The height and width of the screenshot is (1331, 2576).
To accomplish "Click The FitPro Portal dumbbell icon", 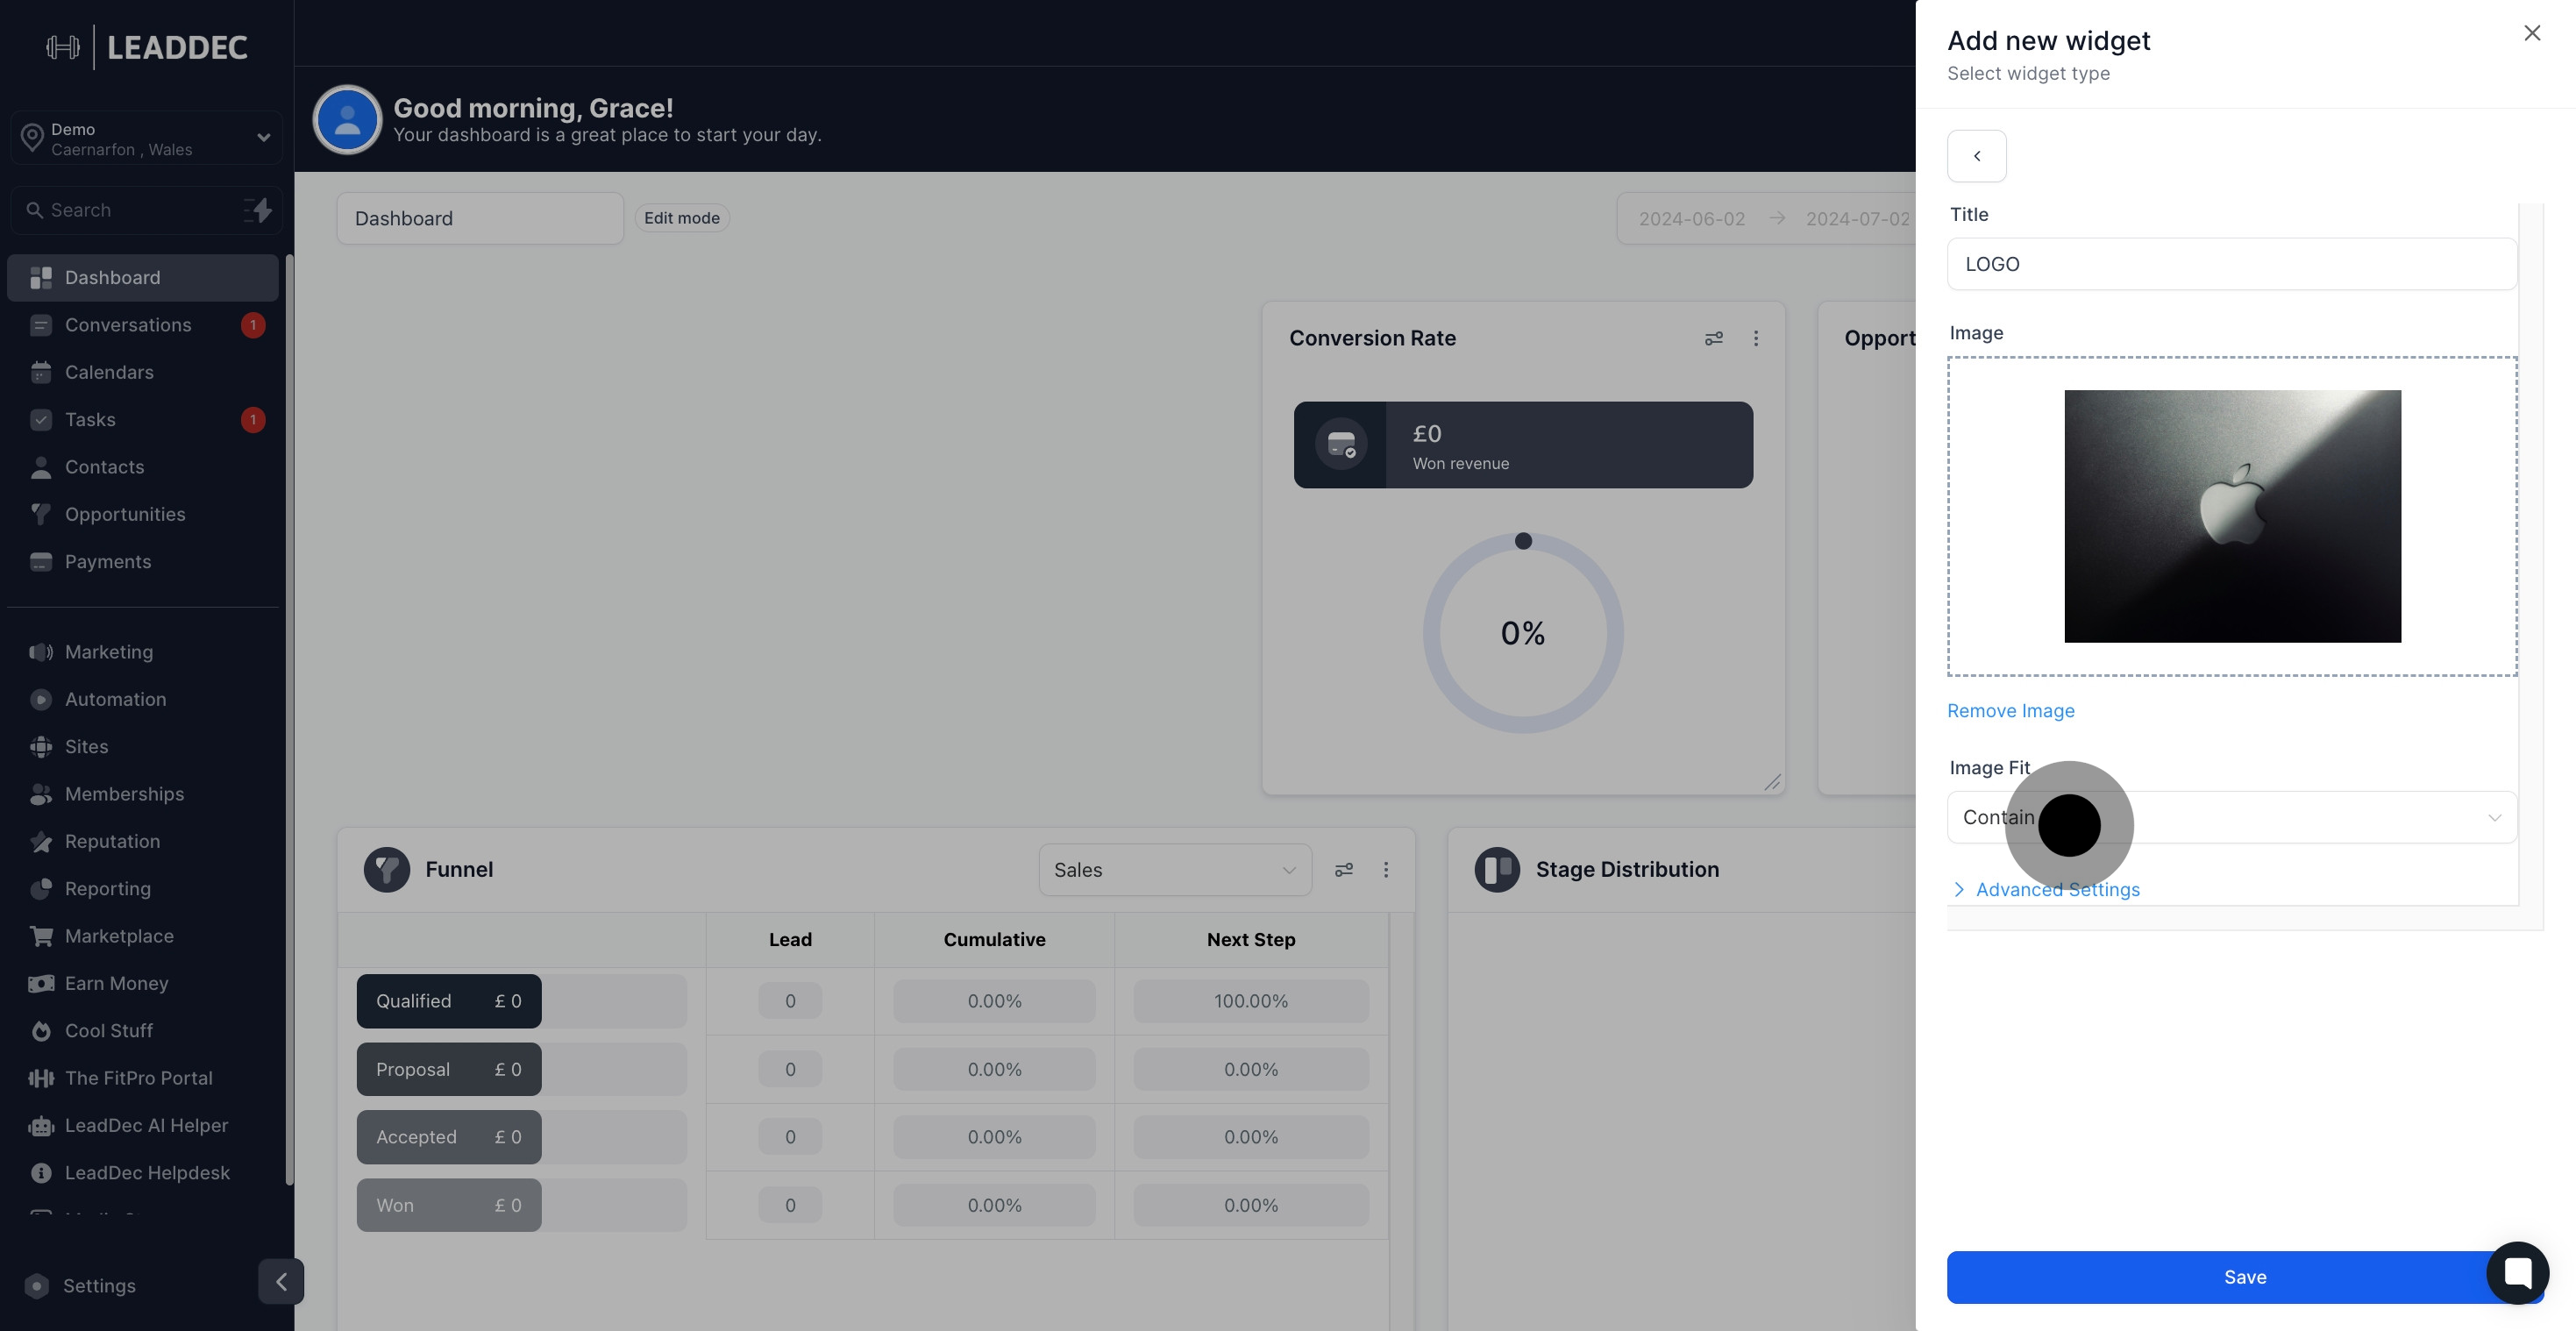I will (41, 1078).
